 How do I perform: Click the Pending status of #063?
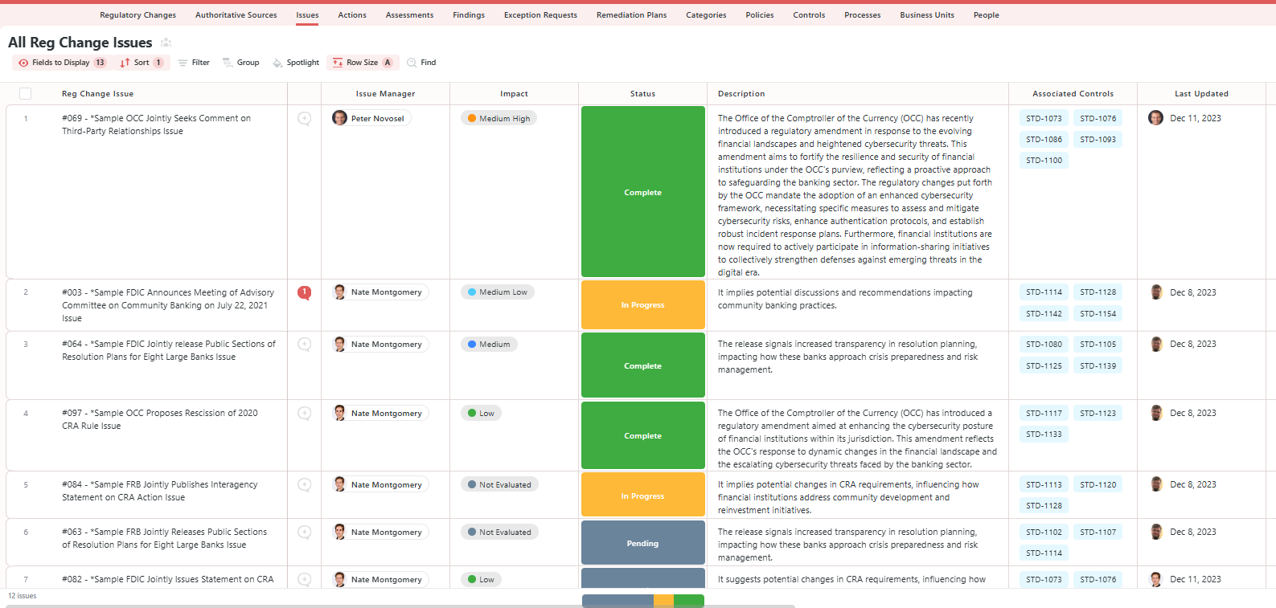click(x=643, y=543)
